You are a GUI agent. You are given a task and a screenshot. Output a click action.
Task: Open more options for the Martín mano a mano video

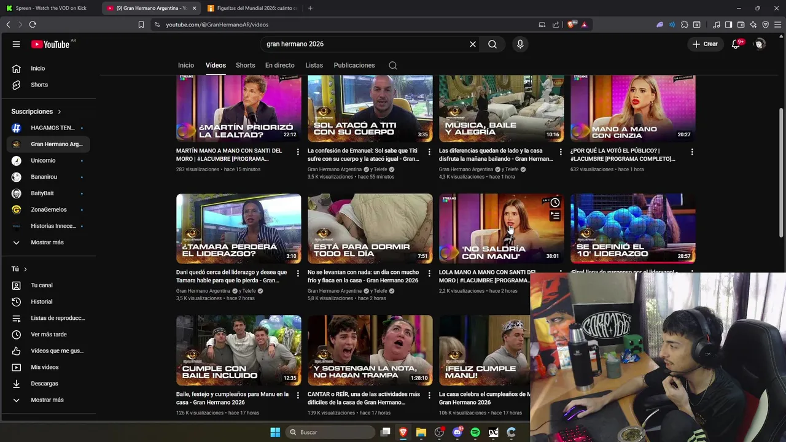tap(298, 152)
